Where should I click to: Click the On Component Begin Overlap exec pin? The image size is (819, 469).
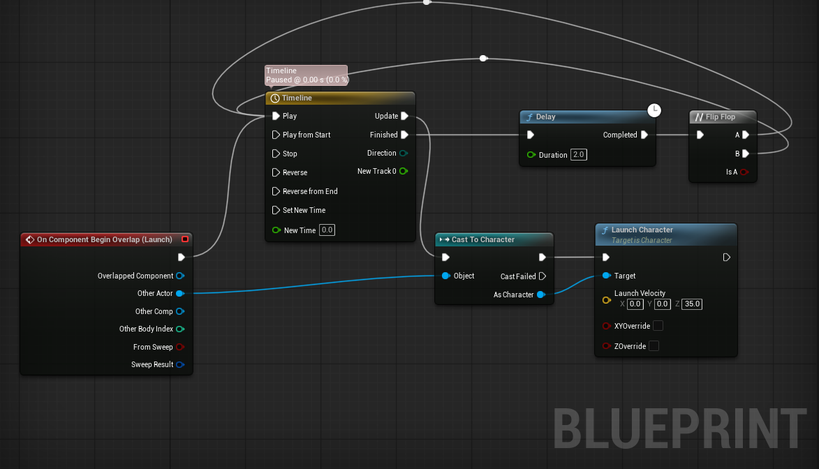(x=182, y=257)
